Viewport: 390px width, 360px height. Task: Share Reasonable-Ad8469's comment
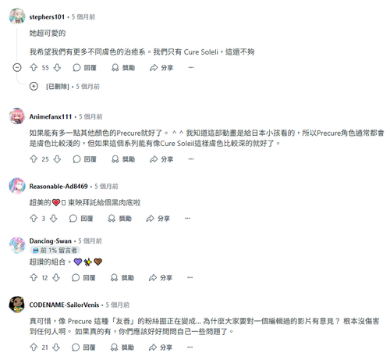pyautogui.click(x=158, y=219)
